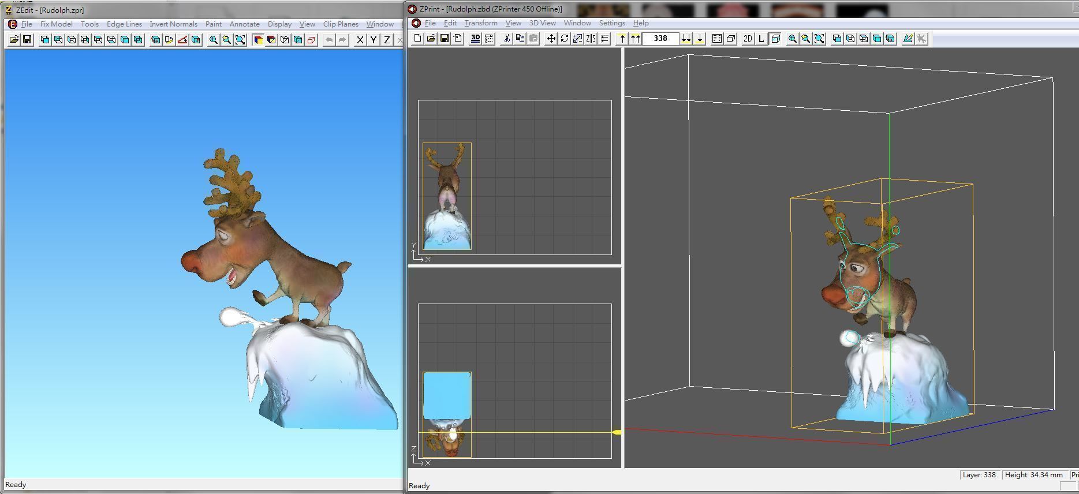Click the grayed undo arrow in ZEdit
This screenshot has width=1079, height=494.
tap(329, 39)
